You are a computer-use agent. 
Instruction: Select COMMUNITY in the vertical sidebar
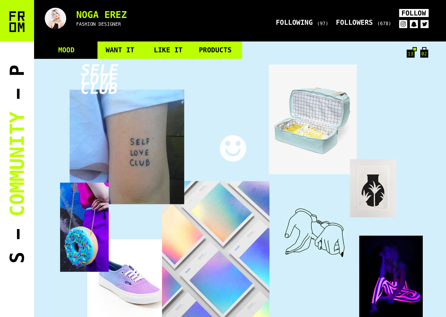tap(17, 163)
